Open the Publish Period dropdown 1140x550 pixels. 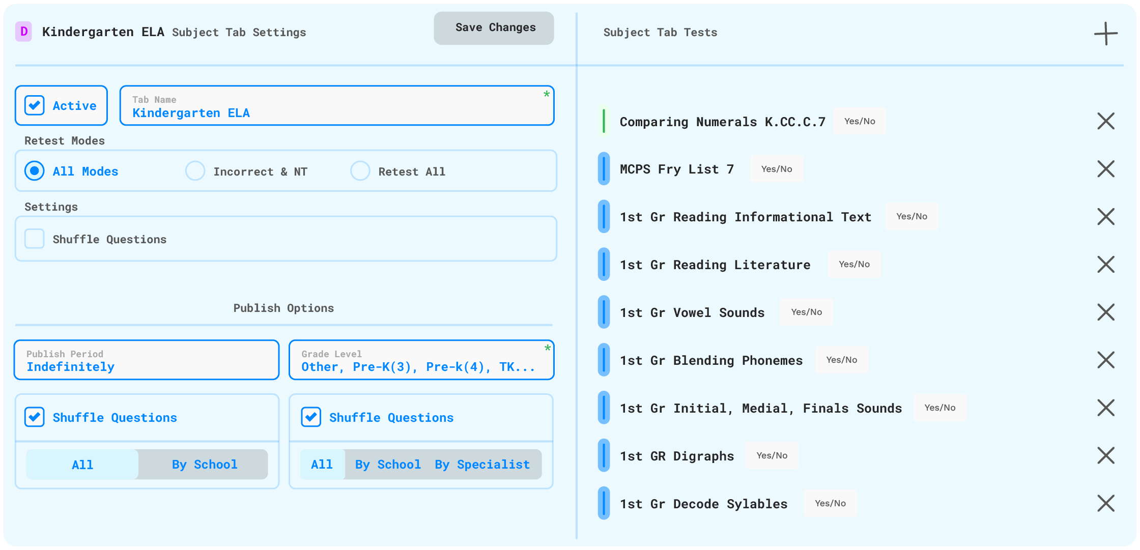[x=147, y=360]
